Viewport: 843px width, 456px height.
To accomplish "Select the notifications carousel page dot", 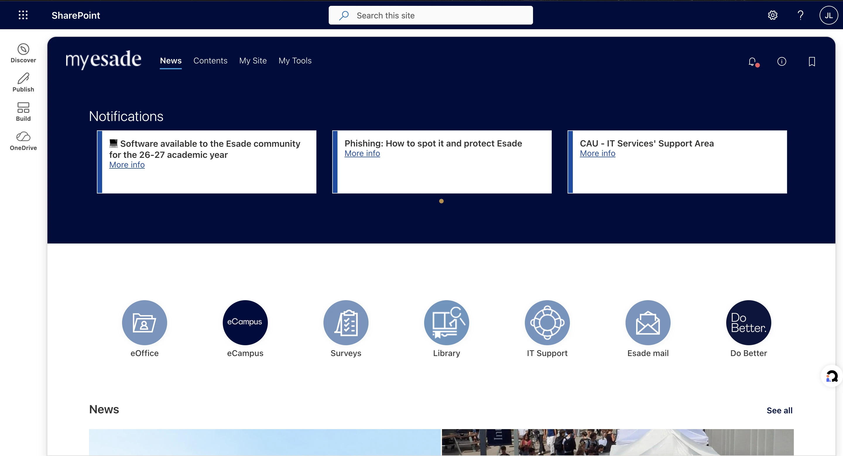I will [x=441, y=201].
